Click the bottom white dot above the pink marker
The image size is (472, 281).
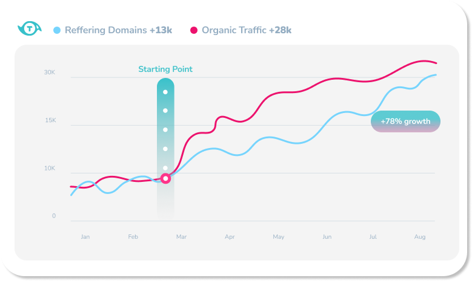(x=165, y=167)
